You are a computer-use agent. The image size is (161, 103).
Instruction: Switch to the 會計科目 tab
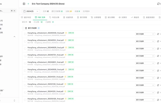26,17
